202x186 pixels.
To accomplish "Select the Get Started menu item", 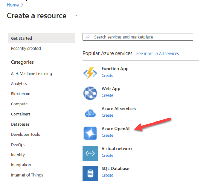I will point(42,38).
